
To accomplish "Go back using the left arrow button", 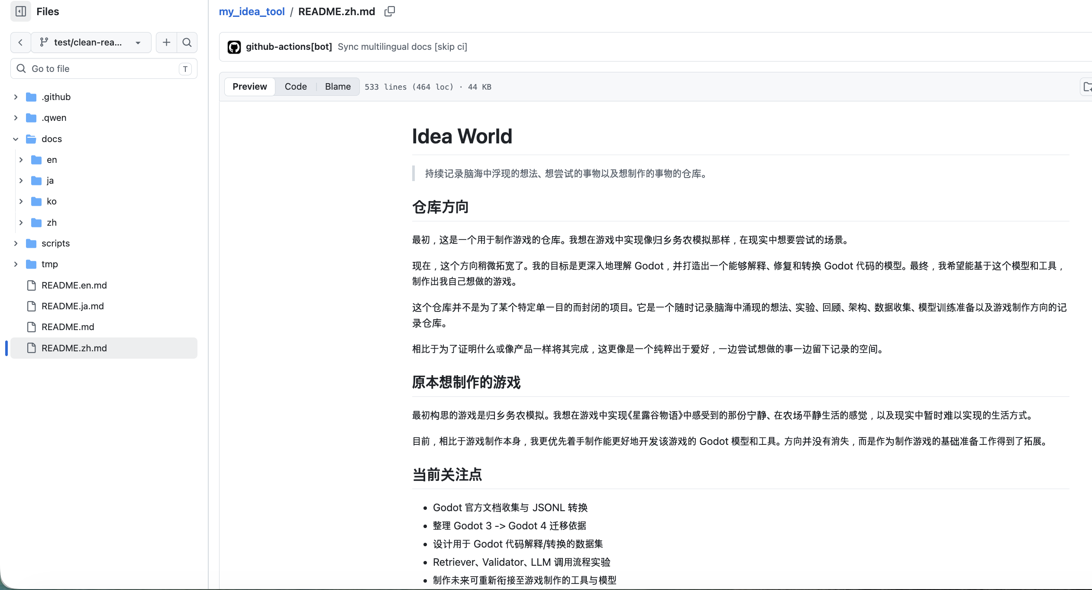I will pos(20,42).
